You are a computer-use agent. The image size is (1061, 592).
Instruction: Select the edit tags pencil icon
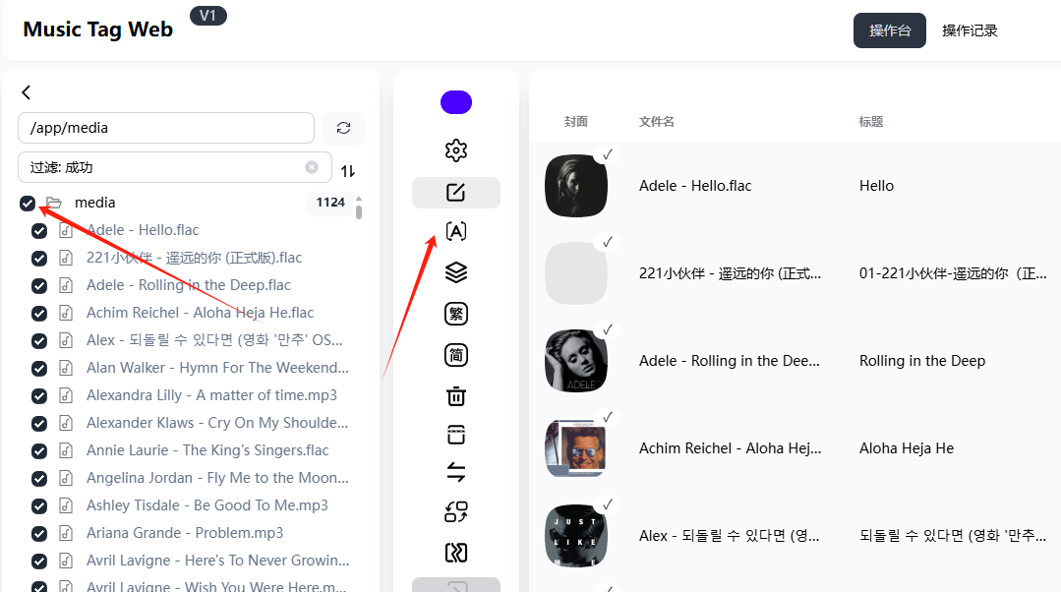point(456,193)
